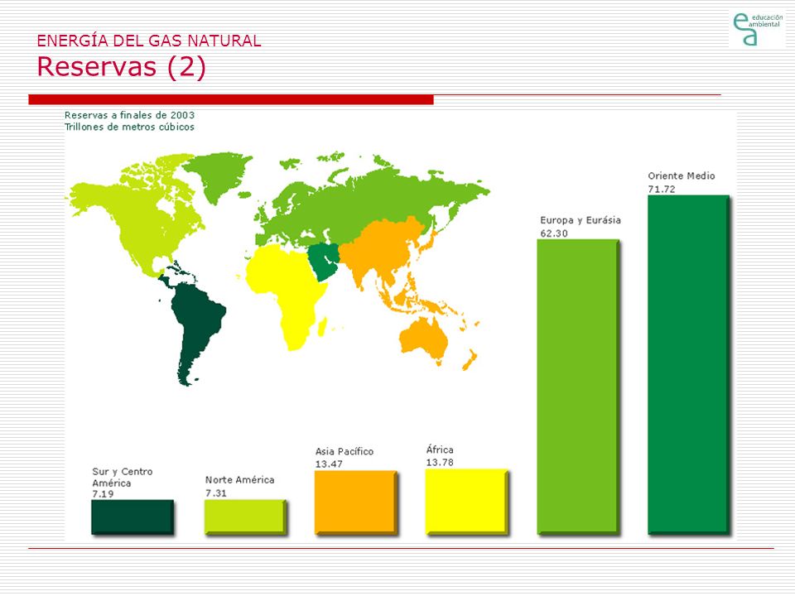Click the value 7.19
795x596 pixels.
click(x=103, y=494)
